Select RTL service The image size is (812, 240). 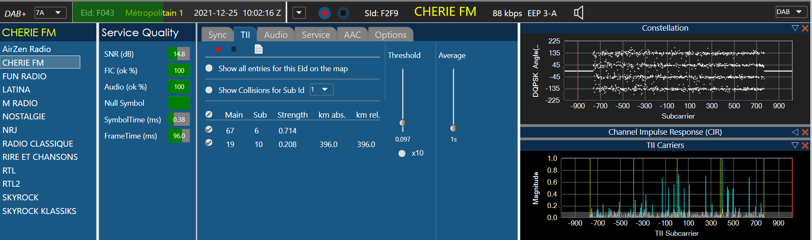(9, 171)
